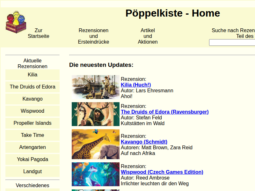Open Wispwood (Czech Games Edition) link
The width and height of the screenshot is (255, 191).
point(162,172)
